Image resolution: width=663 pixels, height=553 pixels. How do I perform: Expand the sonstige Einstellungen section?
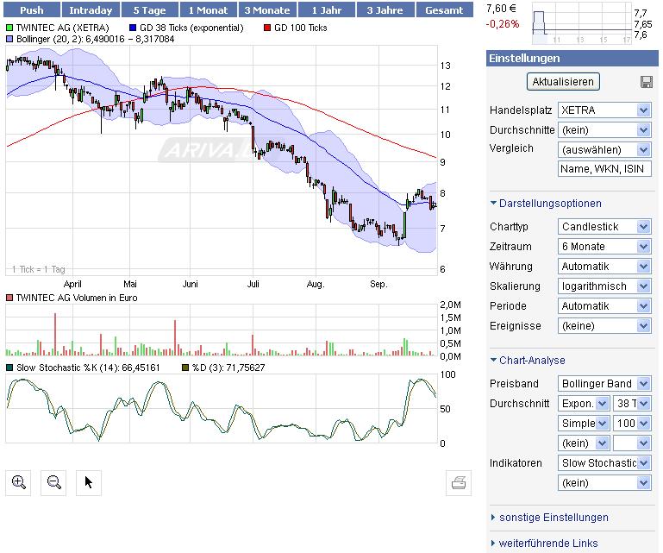click(x=553, y=518)
